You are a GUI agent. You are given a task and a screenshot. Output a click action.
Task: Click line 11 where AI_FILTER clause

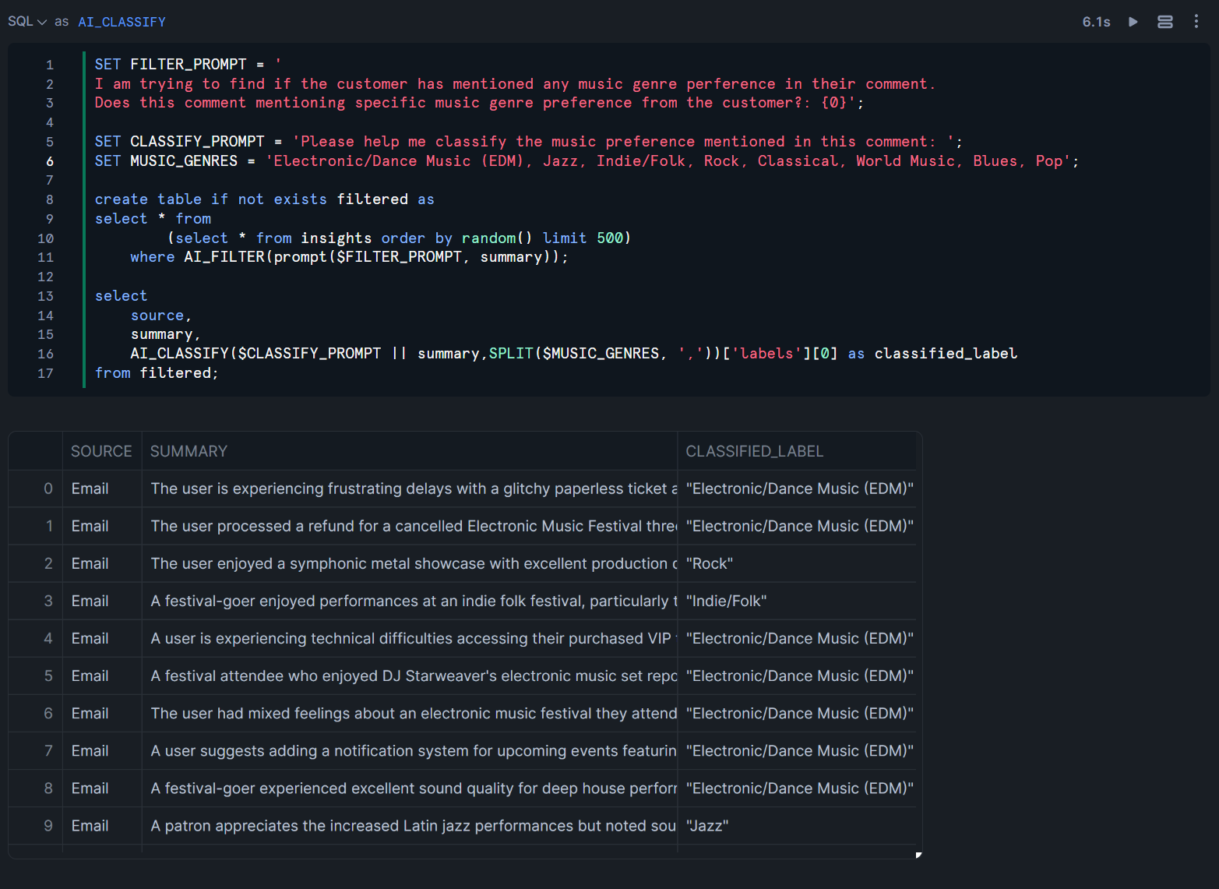pyautogui.click(x=349, y=256)
